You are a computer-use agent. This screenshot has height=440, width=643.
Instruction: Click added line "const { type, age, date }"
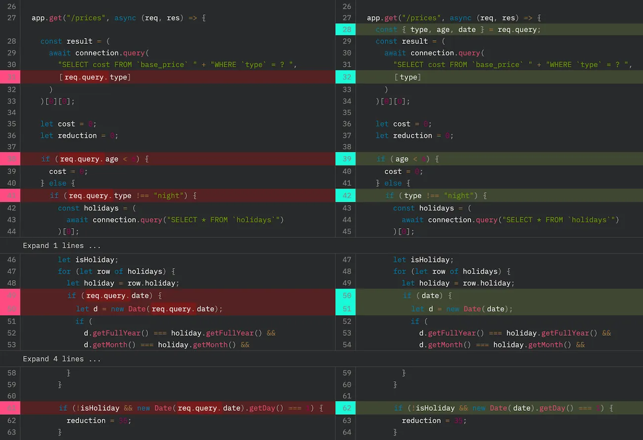458,30
